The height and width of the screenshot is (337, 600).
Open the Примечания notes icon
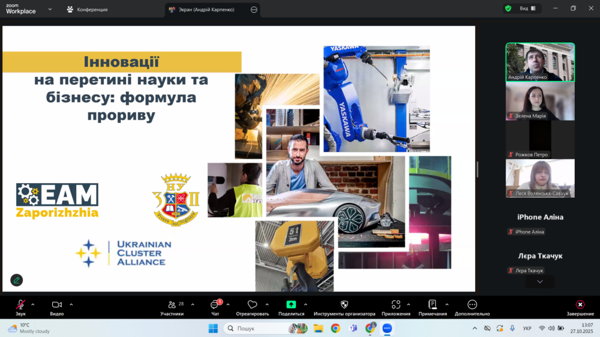click(432, 305)
